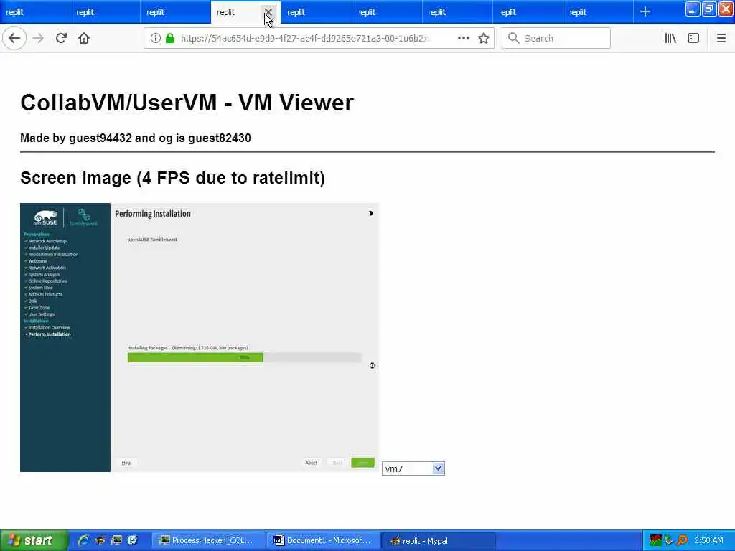Click the "Network Autosetup" step
The image size is (735, 551).
point(47,241)
